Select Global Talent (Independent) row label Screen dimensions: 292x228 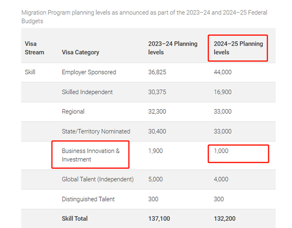click(98, 179)
